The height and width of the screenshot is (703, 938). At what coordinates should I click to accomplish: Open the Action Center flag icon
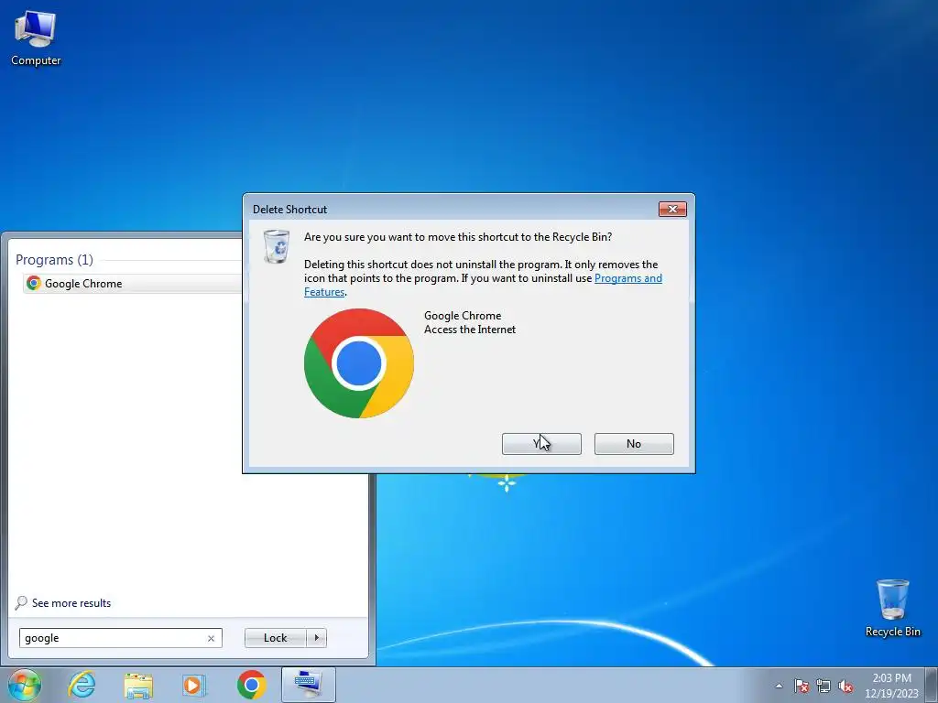pos(802,686)
